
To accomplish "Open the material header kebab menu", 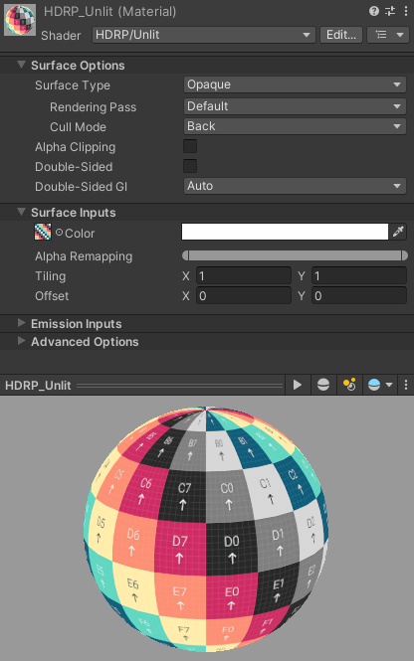I will [406, 11].
